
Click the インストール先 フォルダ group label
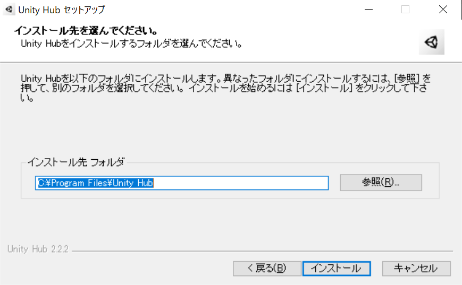pyautogui.click(x=75, y=162)
